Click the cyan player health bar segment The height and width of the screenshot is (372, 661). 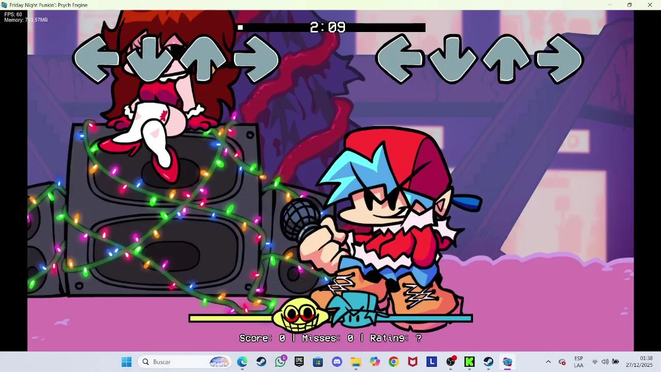(430, 319)
